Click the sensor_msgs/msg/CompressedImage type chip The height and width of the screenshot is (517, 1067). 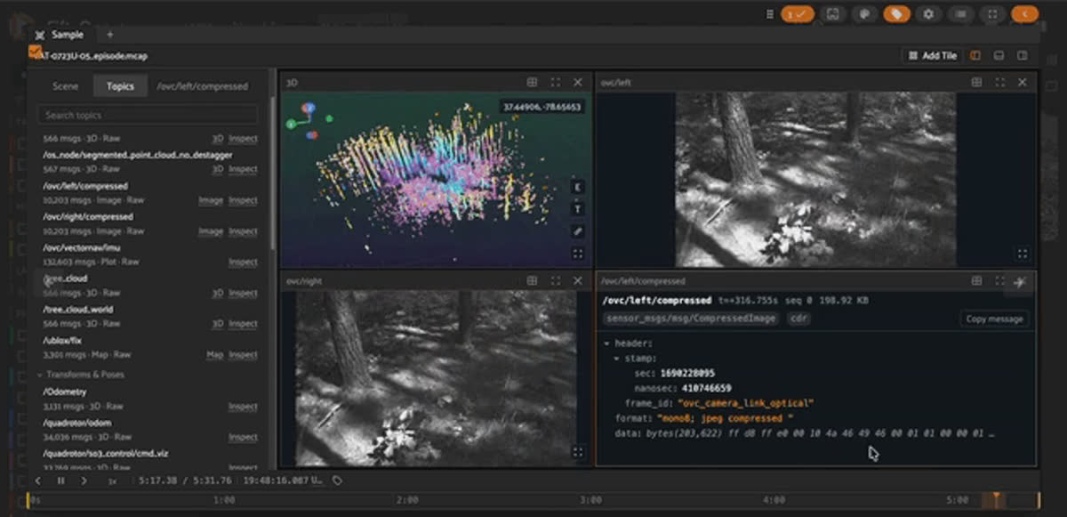(x=690, y=319)
